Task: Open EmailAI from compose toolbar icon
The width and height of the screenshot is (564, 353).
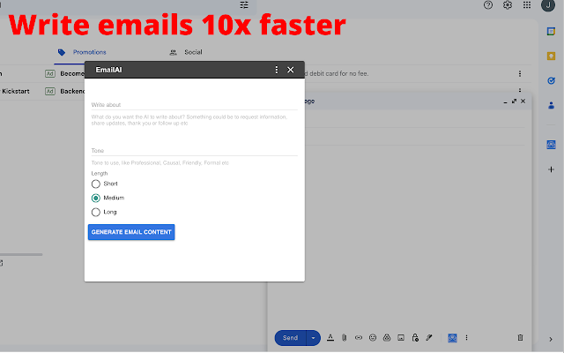Action: (x=452, y=338)
